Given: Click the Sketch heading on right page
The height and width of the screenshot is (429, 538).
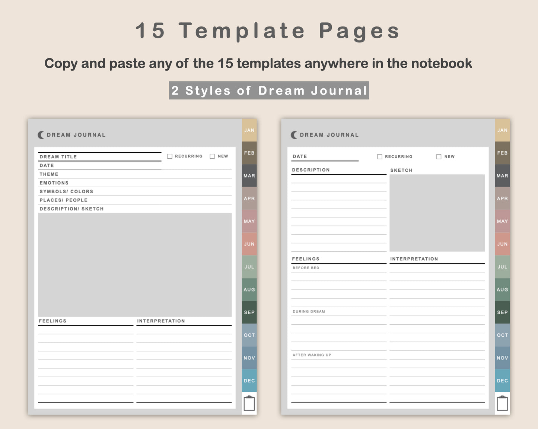Looking at the screenshot, I should click(401, 170).
